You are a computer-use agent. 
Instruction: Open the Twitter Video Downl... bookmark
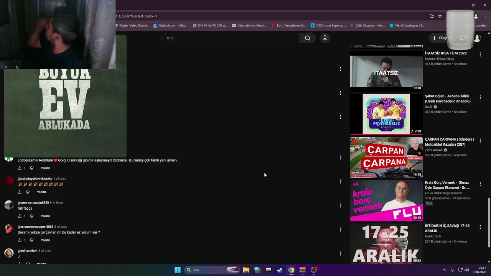pyautogui.click(x=132, y=26)
